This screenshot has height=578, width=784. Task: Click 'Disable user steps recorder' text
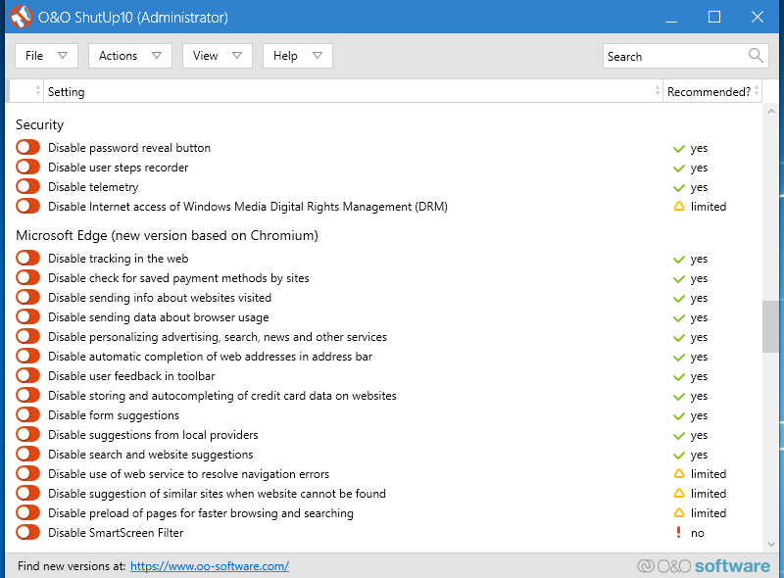click(118, 168)
